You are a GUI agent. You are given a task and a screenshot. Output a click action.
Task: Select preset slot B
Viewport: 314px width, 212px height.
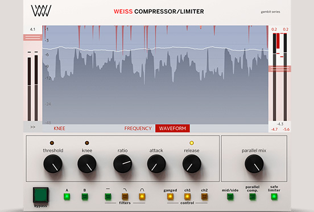click(85, 197)
